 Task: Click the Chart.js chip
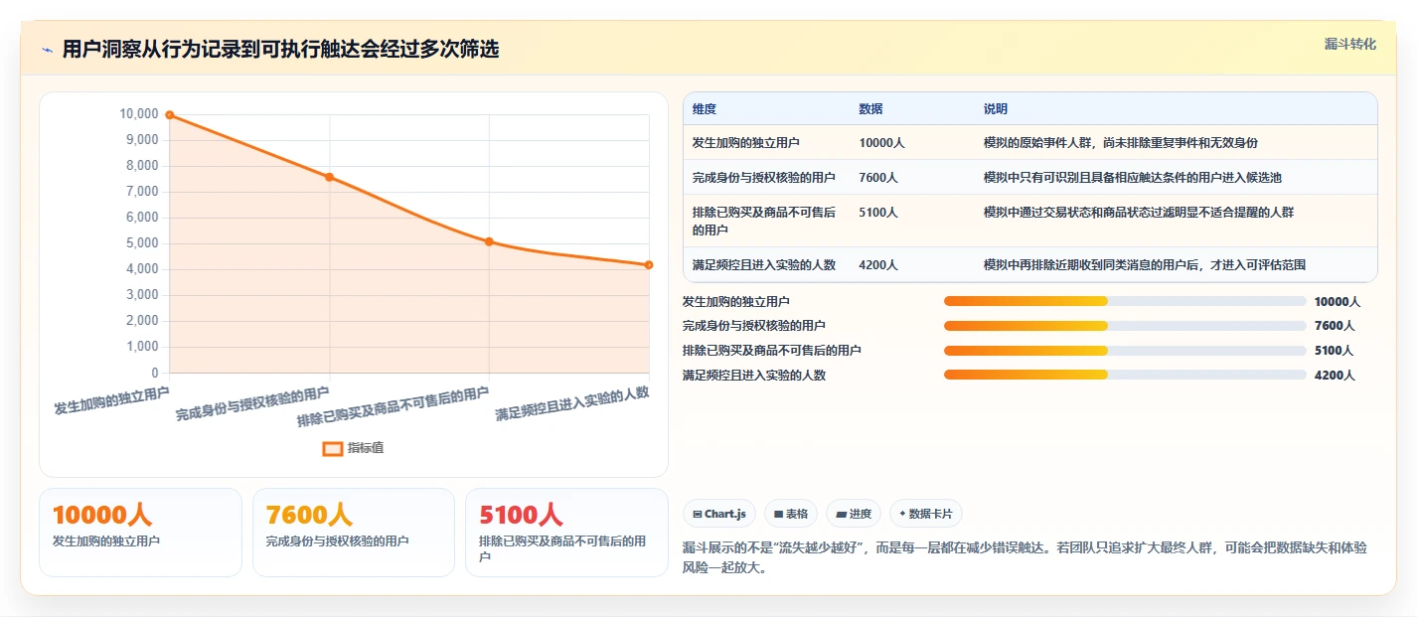coord(719,514)
